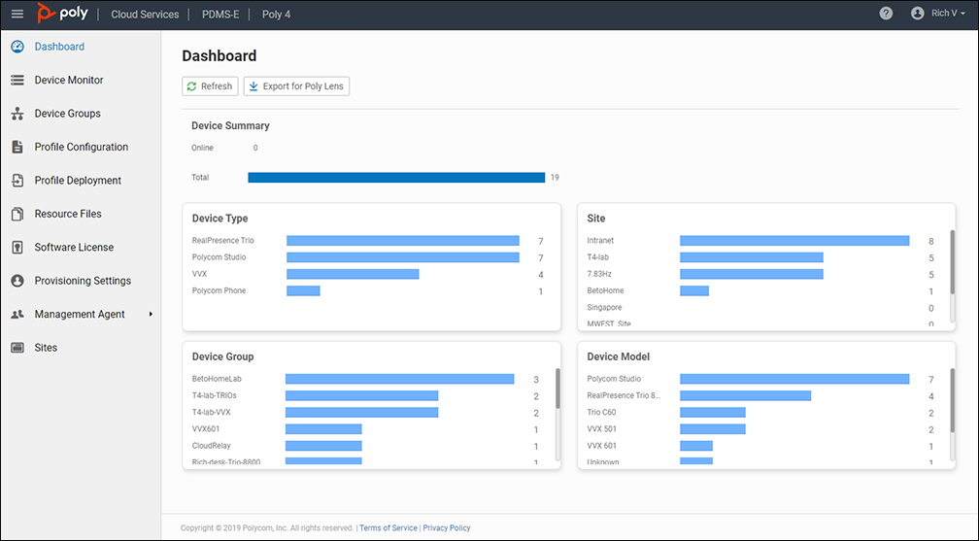Open PDMS-E in top bar
979x541 pixels.
tap(220, 14)
